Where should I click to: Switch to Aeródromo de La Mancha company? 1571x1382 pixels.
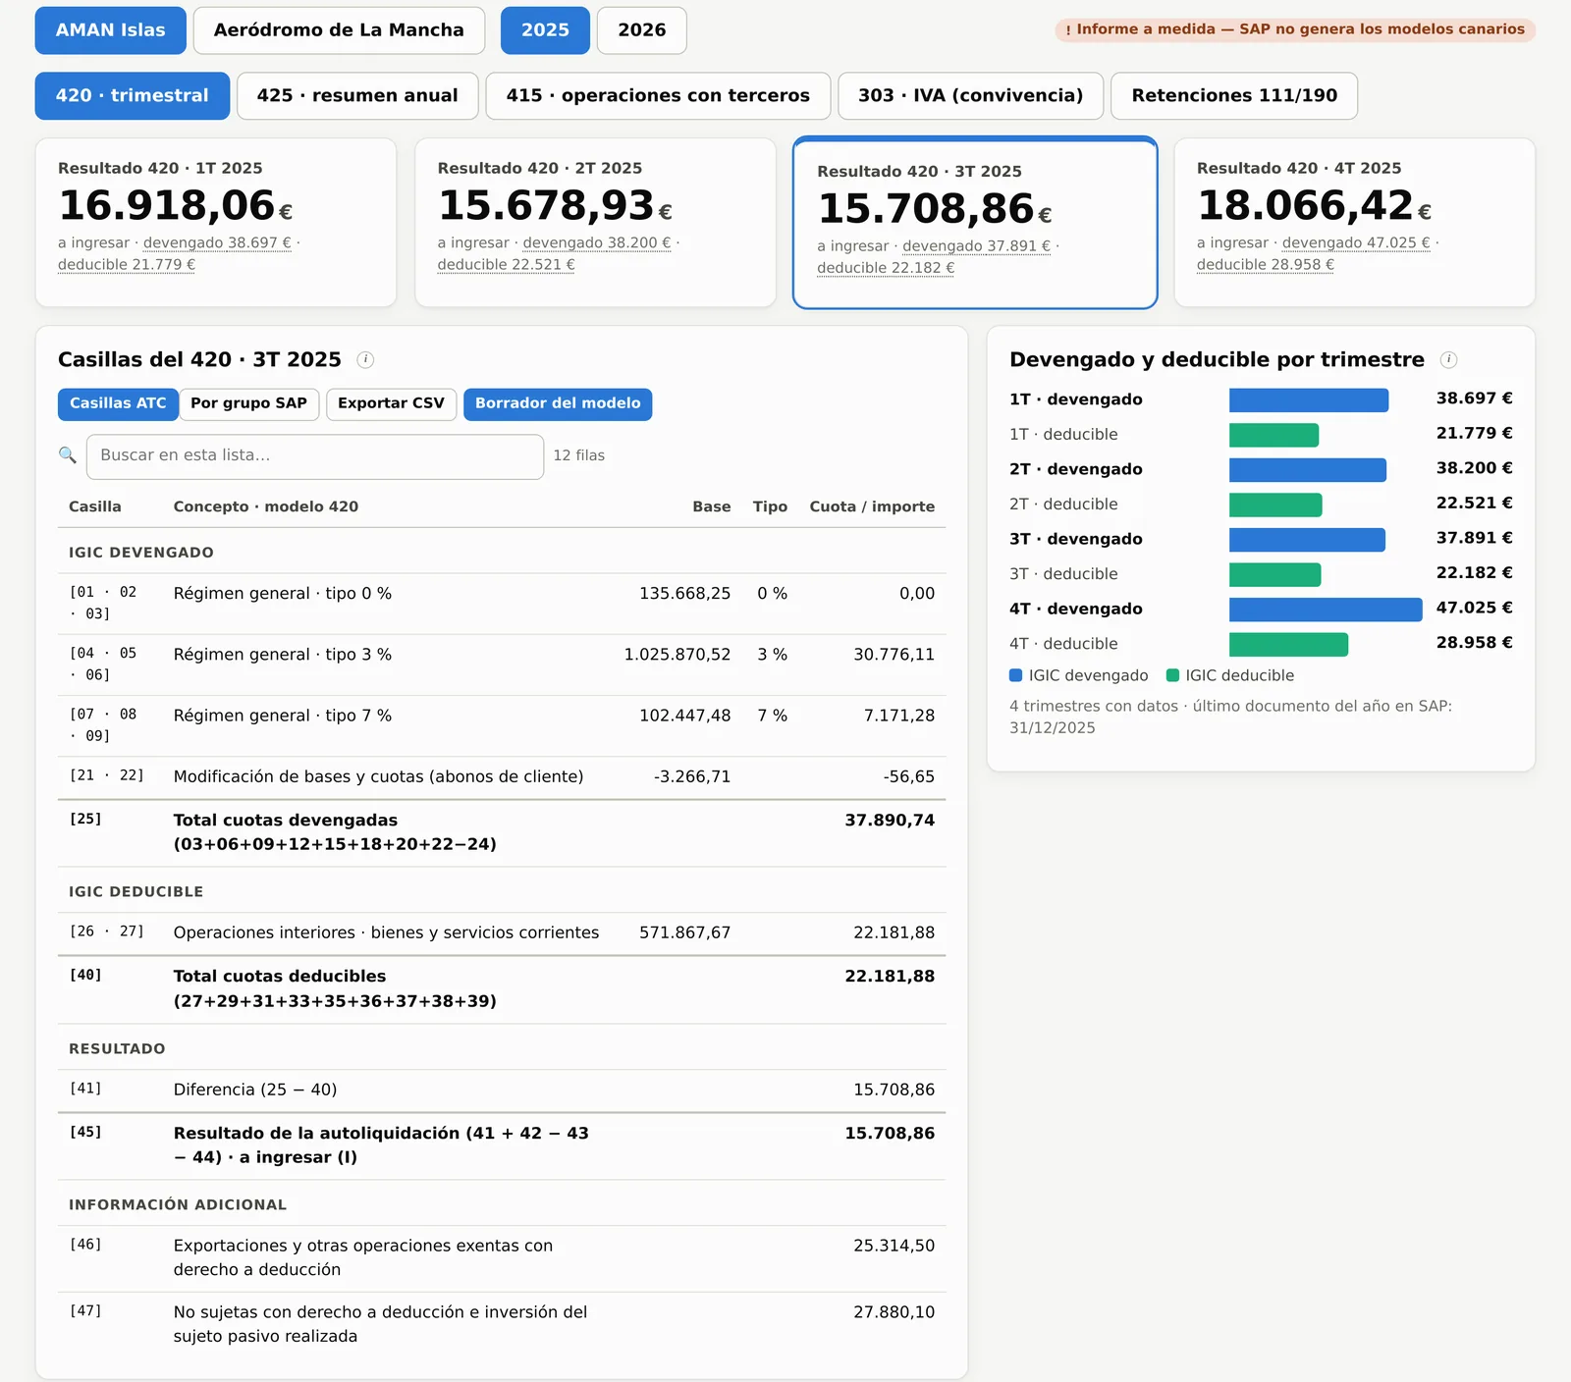339,30
